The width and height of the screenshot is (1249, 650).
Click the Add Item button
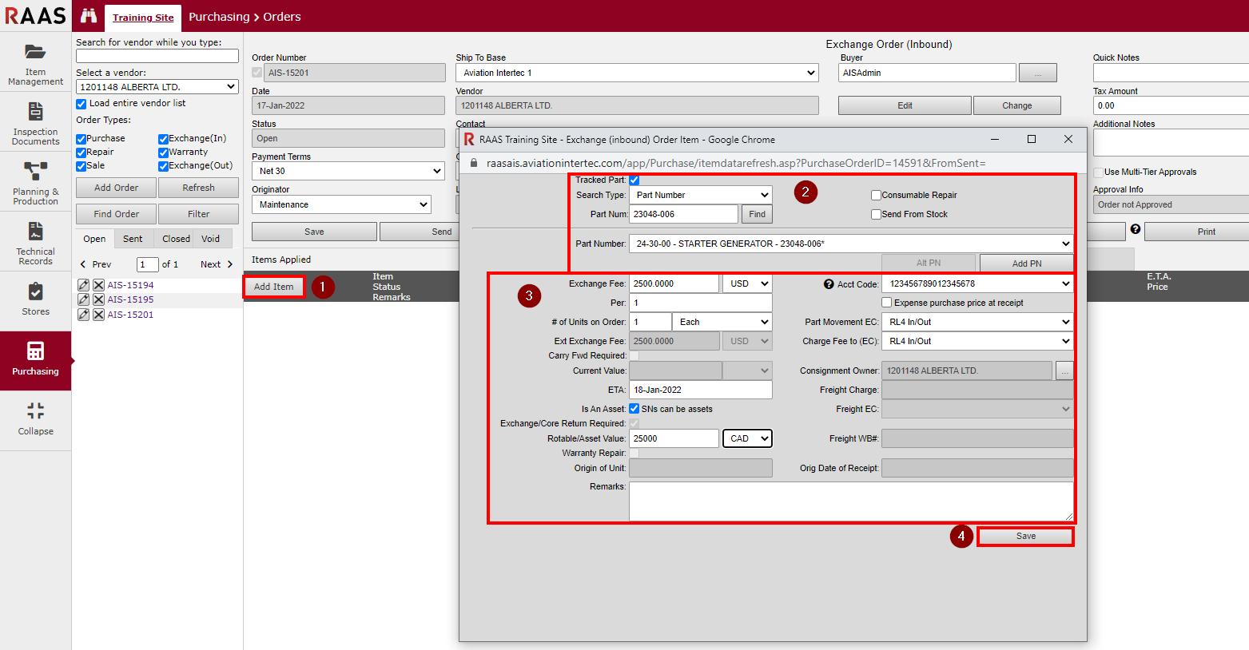[x=273, y=287]
